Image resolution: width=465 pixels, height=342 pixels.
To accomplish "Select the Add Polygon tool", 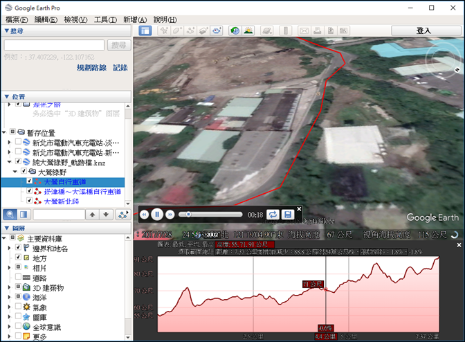I will pos(177,30).
